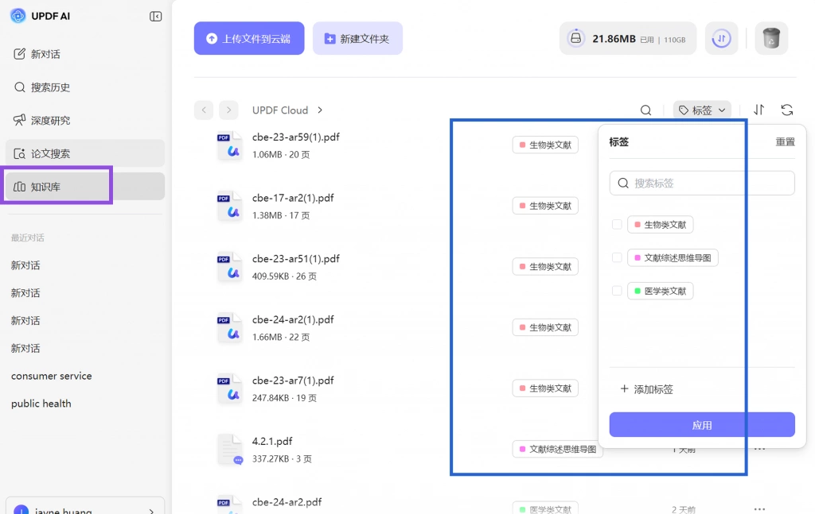Viewport: 815px width, 514px height.
Task: Click the sort order arrows icon
Action: [x=758, y=110]
